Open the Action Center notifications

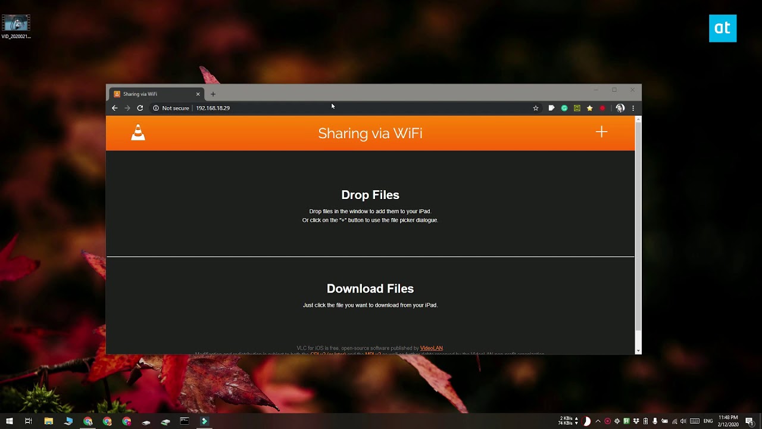coord(750,421)
